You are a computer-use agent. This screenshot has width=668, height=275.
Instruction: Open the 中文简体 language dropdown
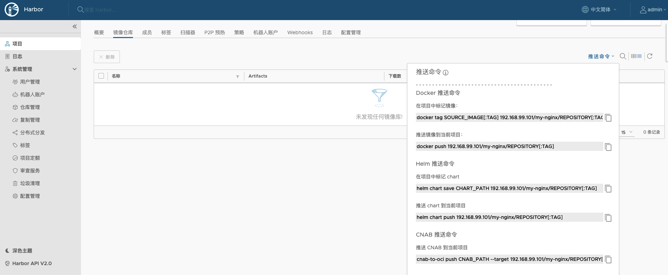click(x=599, y=10)
